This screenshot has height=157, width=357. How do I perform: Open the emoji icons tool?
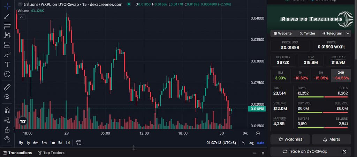pos(7,74)
